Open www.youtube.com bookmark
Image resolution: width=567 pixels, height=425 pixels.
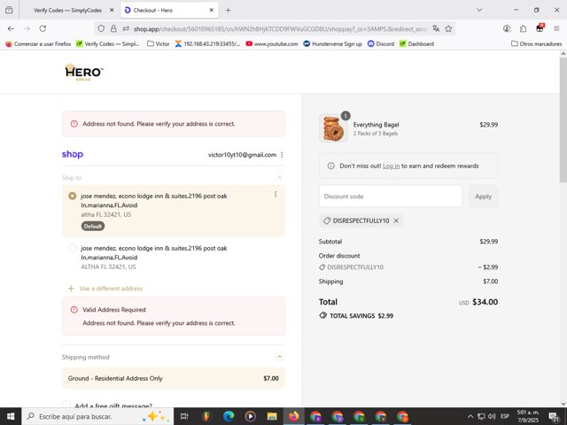pos(272,43)
